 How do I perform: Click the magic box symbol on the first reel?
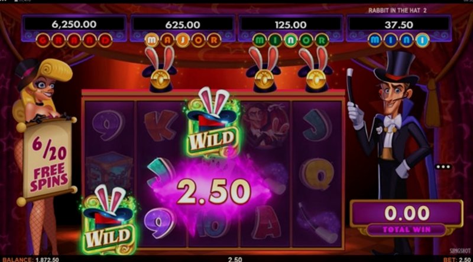(109, 172)
